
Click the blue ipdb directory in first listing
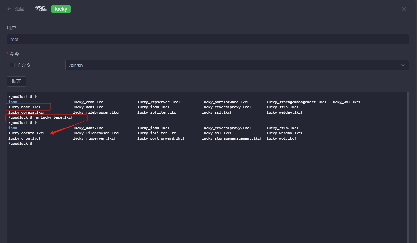(13, 102)
